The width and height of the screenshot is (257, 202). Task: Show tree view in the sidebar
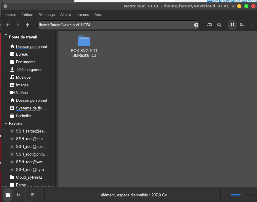click(18, 195)
